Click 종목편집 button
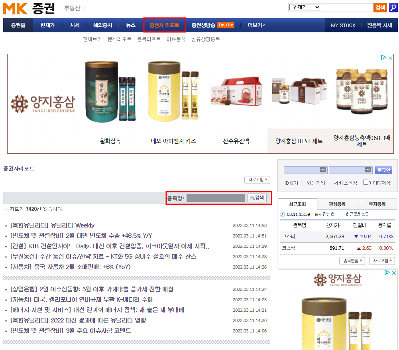Image resolution: width=399 pixels, height=350 pixels. (x=352, y=261)
